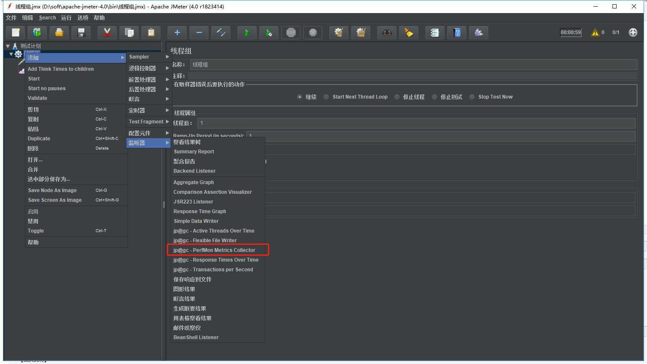Expand the 前置处理器 submenu
647x364 pixels.
149,80
